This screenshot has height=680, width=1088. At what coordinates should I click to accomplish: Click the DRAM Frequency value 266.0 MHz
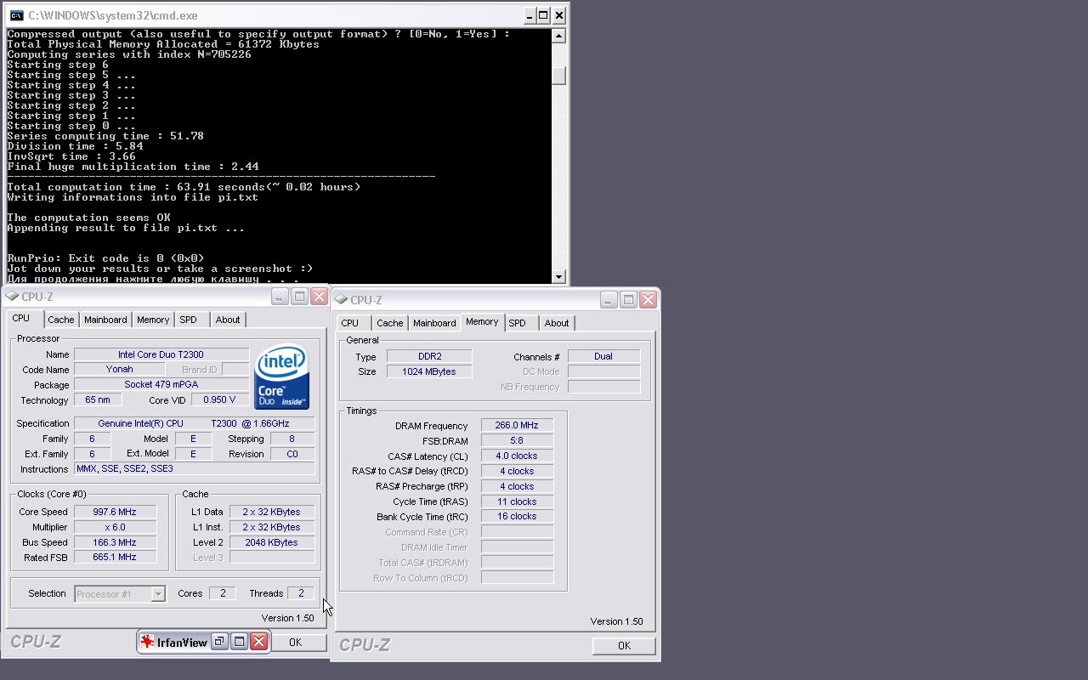click(517, 426)
